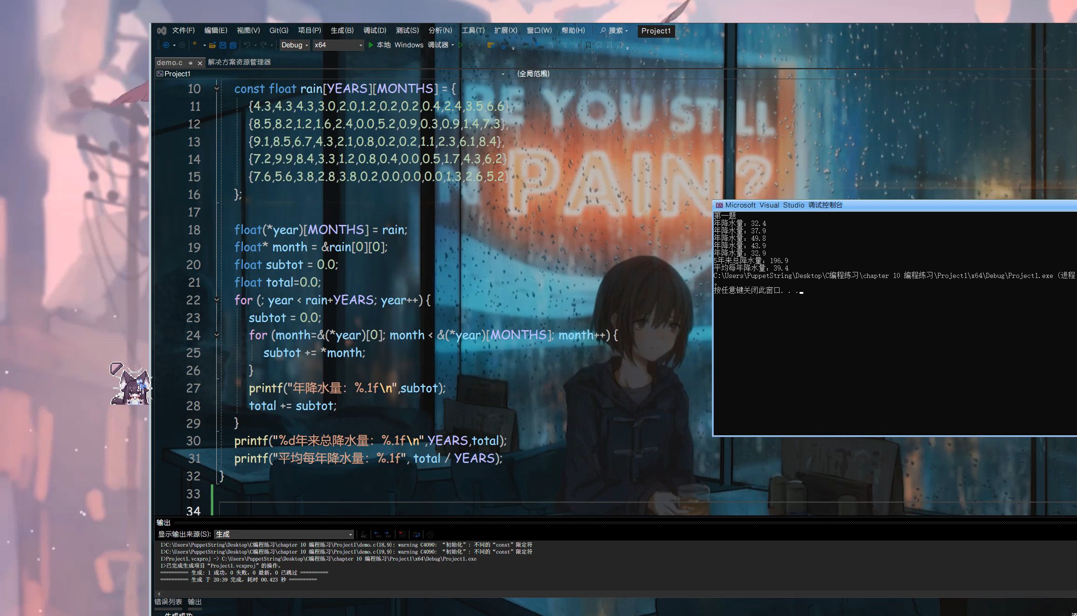This screenshot has width=1077, height=616.
Task: Open the 工具(T) Tools menu
Action: tap(473, 30)
